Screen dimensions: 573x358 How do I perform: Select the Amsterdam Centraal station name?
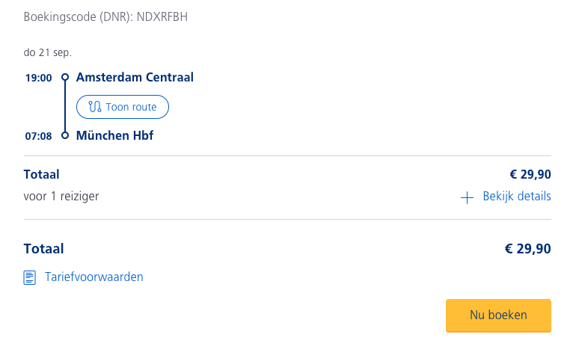coord(135,78)
